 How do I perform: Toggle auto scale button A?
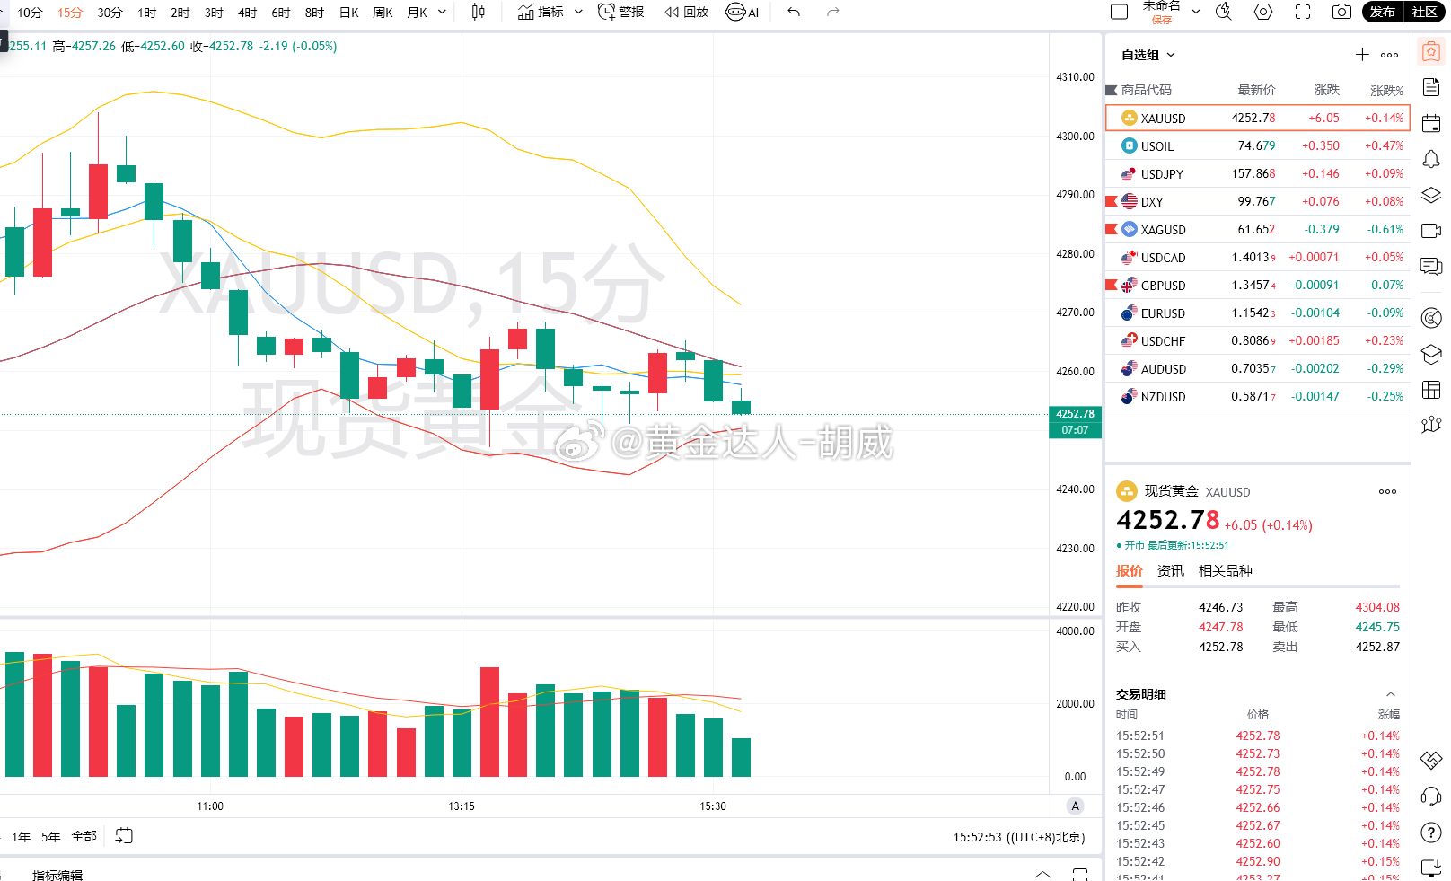1076,806
